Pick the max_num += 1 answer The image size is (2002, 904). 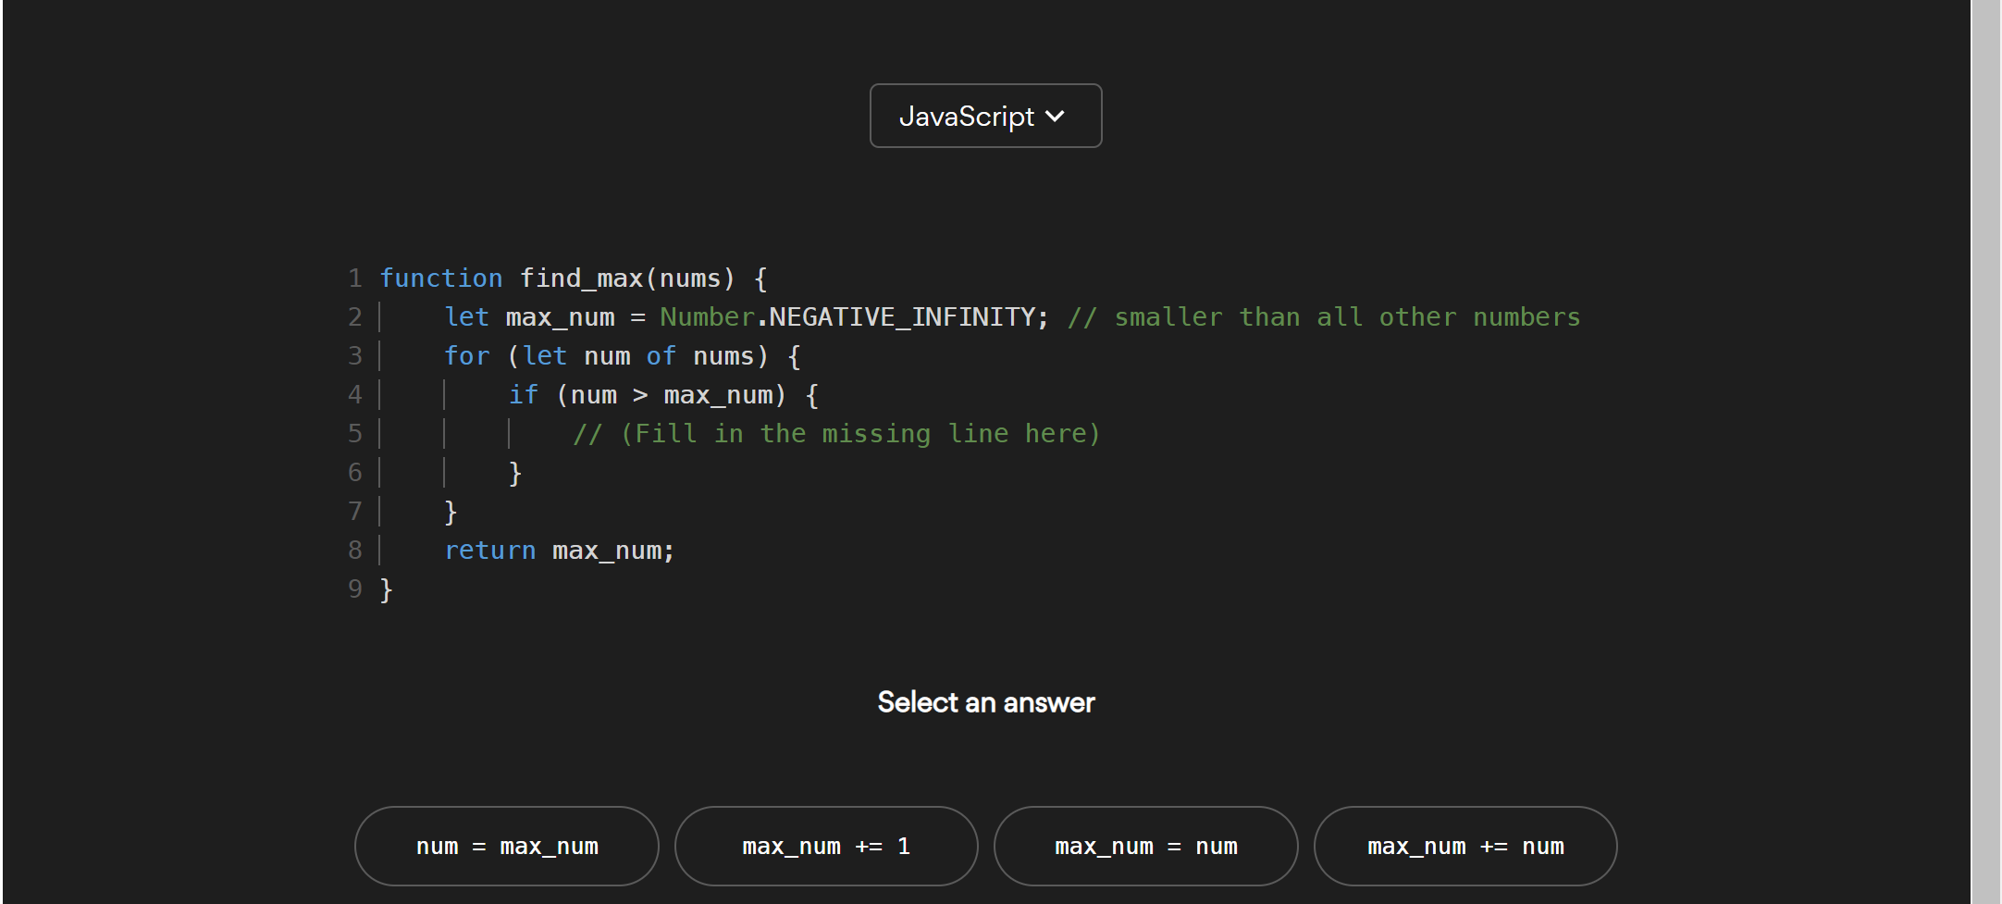pyautogui.click(x=825, y=846)
